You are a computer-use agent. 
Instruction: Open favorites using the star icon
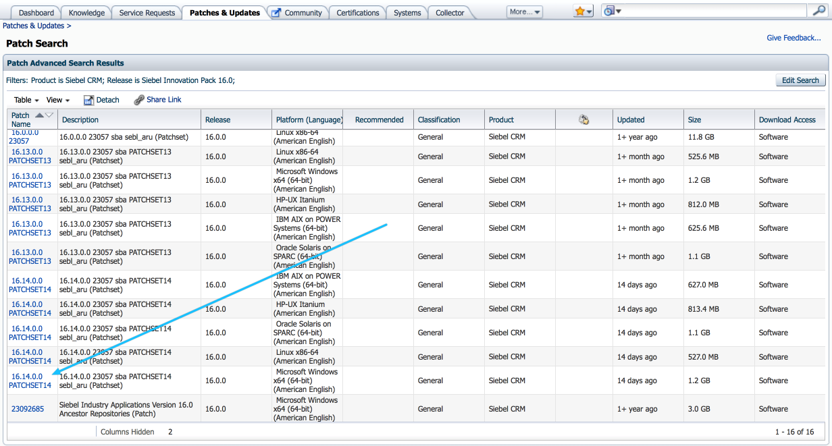coord(579,10)
